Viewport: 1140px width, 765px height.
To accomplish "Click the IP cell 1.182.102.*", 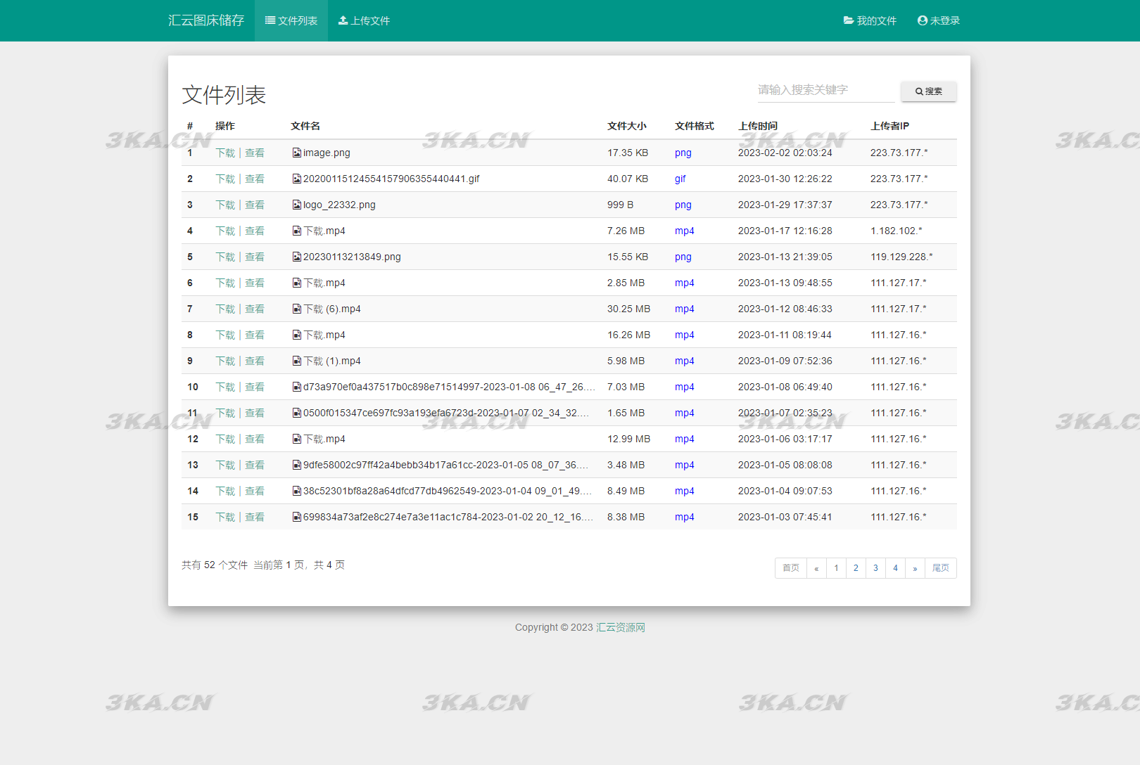I will [896, 231].
